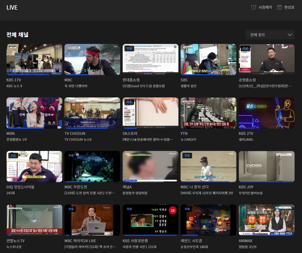302x253 pixels.
Task: Select the KBS 1TV channel name
Action: [14, 80]
